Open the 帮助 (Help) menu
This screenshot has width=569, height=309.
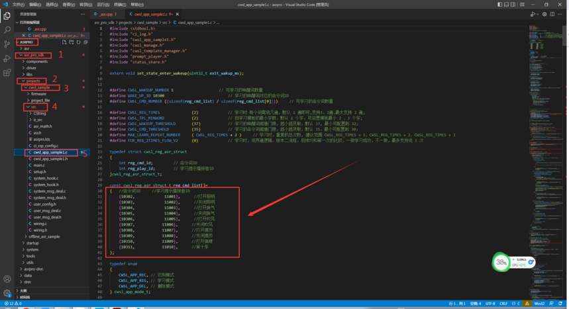click(x=137, y=5)
